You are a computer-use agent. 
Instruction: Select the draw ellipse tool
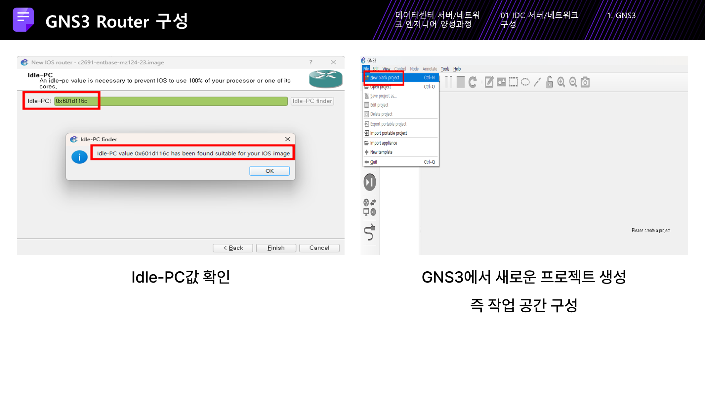pos(525,82)
